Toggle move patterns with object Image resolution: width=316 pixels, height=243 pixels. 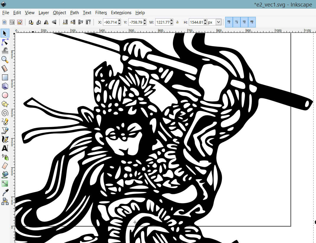pyautogui.click(x=252, y=22)
